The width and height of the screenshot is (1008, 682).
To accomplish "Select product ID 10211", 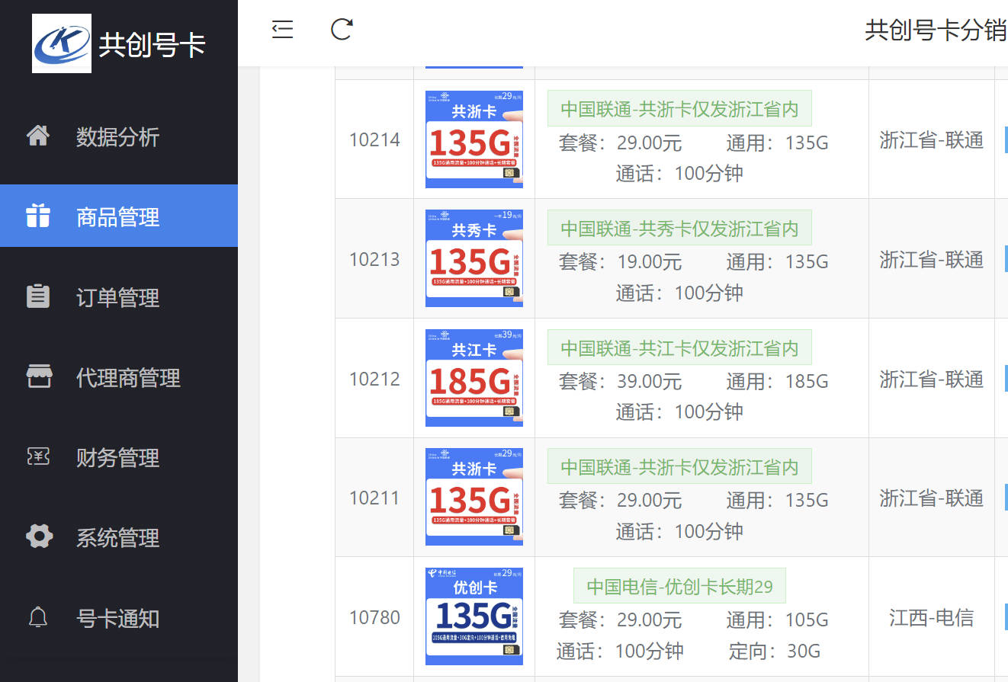I will click(374, 498).
